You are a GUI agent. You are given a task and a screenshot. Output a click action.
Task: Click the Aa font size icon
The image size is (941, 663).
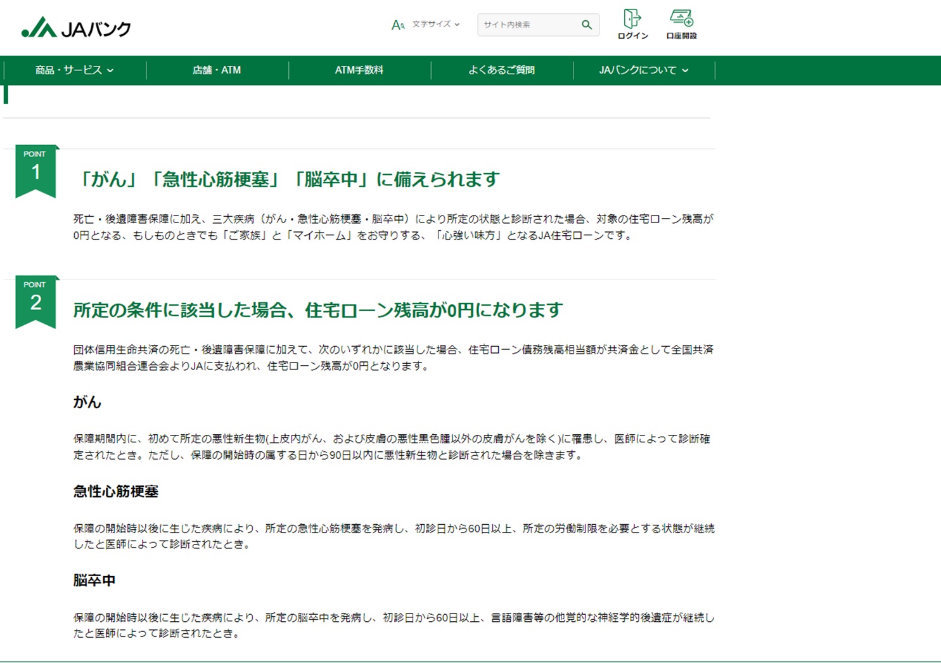(398, 25)
